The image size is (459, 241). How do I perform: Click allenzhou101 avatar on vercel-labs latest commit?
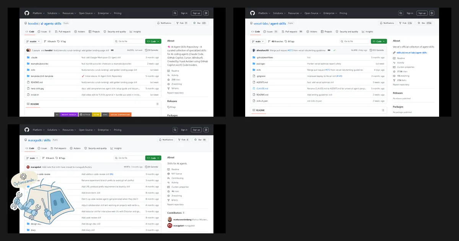click(x=254, y=50)
